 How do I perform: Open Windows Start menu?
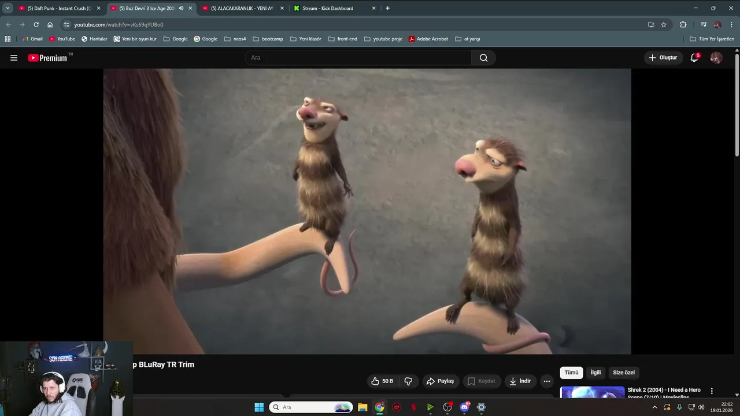tap(259, 407)
